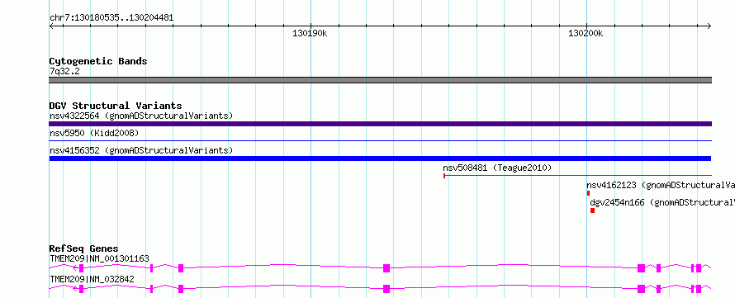Select the 7q32.2 band label
This screenshot has height=298, width=735.
[64, 72]
